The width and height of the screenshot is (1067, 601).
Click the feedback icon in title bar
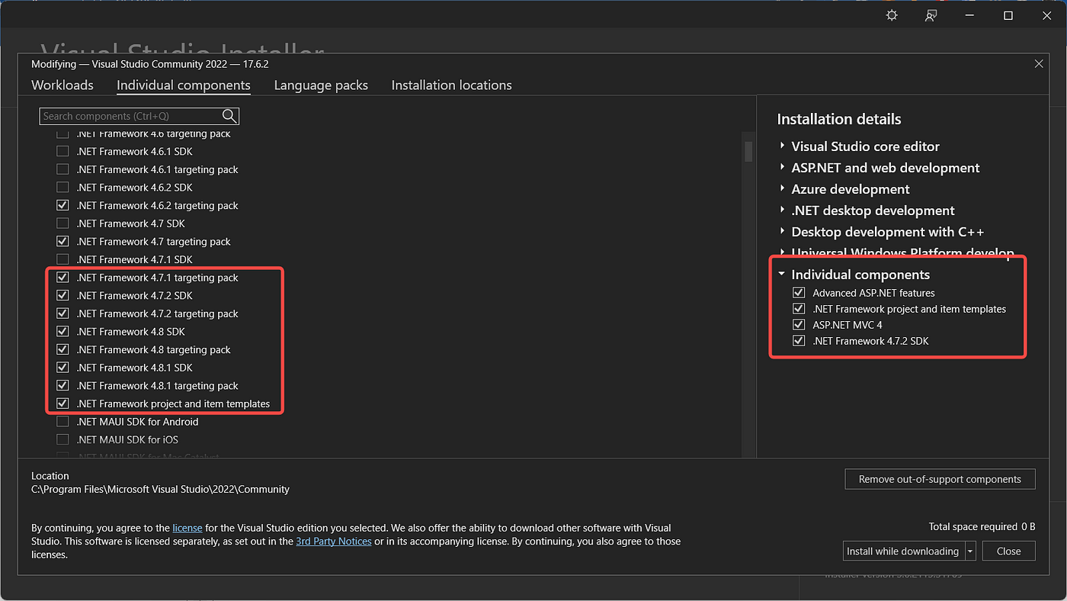[931, 15]
